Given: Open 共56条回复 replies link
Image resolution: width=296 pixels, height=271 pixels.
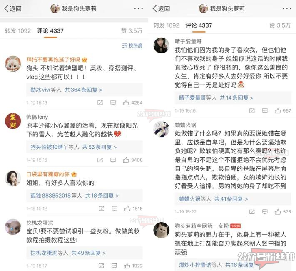Looking at the screenshot, I should click(99, 147).
